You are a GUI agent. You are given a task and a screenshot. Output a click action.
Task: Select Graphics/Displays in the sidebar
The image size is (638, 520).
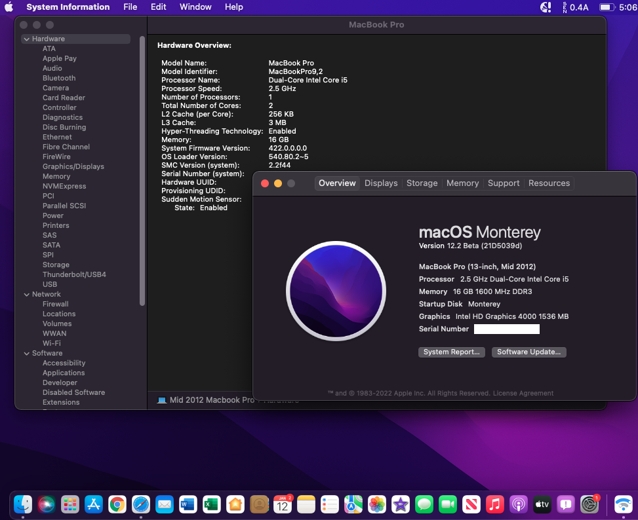pos(73,166)
